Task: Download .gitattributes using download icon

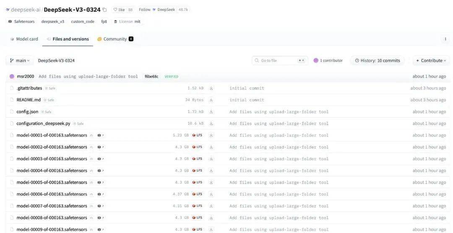Action: tap(211, 88)
